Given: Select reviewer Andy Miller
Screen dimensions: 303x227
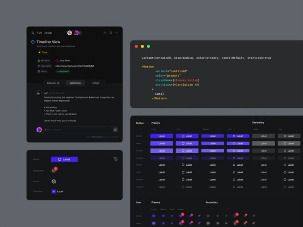Looking at the screenshot, I should (63, 60).
